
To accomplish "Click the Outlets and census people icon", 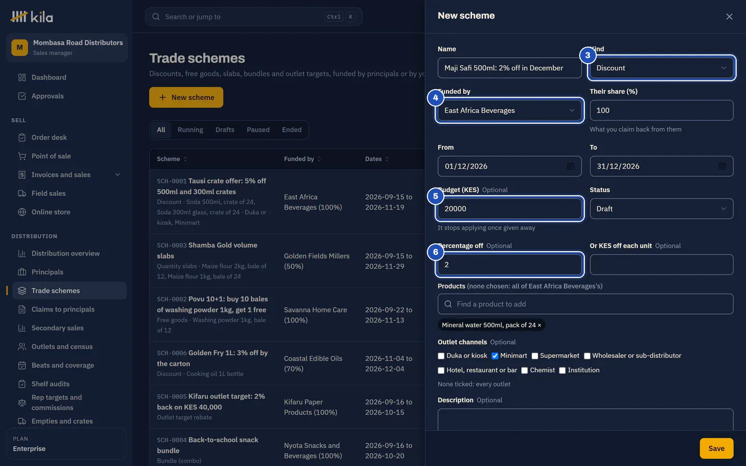I will pyautogui.click(x=22, y=346).
